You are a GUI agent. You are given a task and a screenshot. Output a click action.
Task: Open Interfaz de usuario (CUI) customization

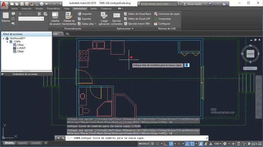pyautogui.click(x=55, y=19)
